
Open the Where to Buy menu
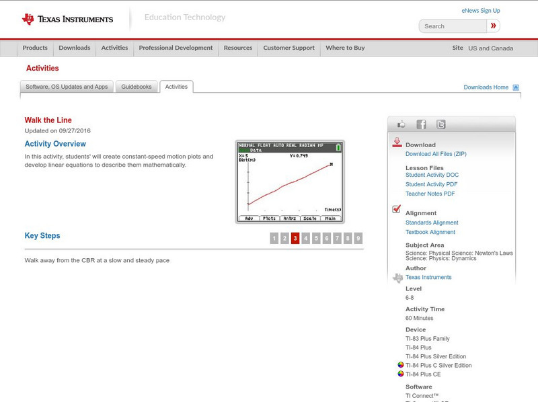coord(345,48)
